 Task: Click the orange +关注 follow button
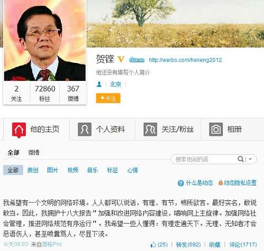108,98
